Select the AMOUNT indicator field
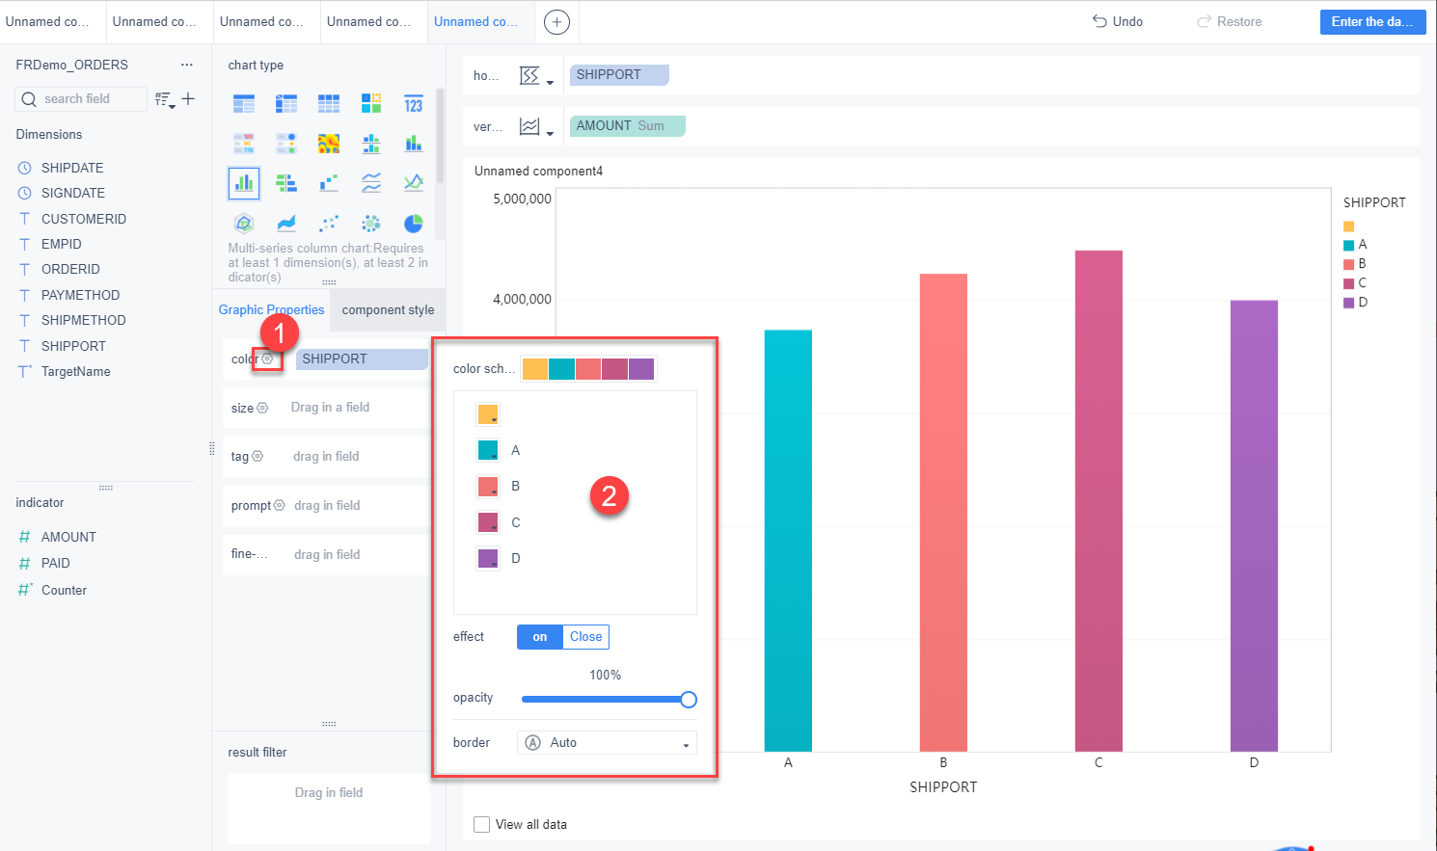This screenshot has width=1437, height=851. [x=68, y=537]
